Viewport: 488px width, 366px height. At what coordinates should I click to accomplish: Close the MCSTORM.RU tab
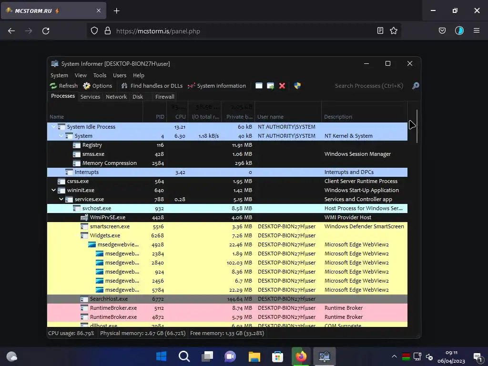(x=98, y=10)
